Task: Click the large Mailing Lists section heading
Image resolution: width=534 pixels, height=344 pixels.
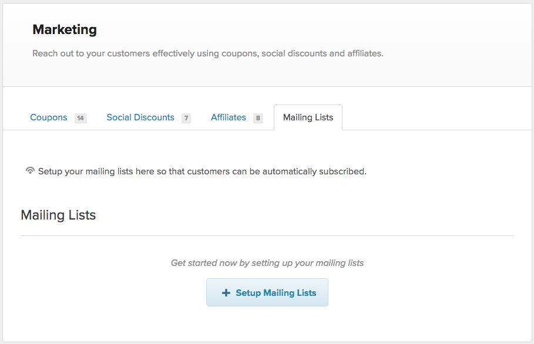Action: click(x=58, y=215)
